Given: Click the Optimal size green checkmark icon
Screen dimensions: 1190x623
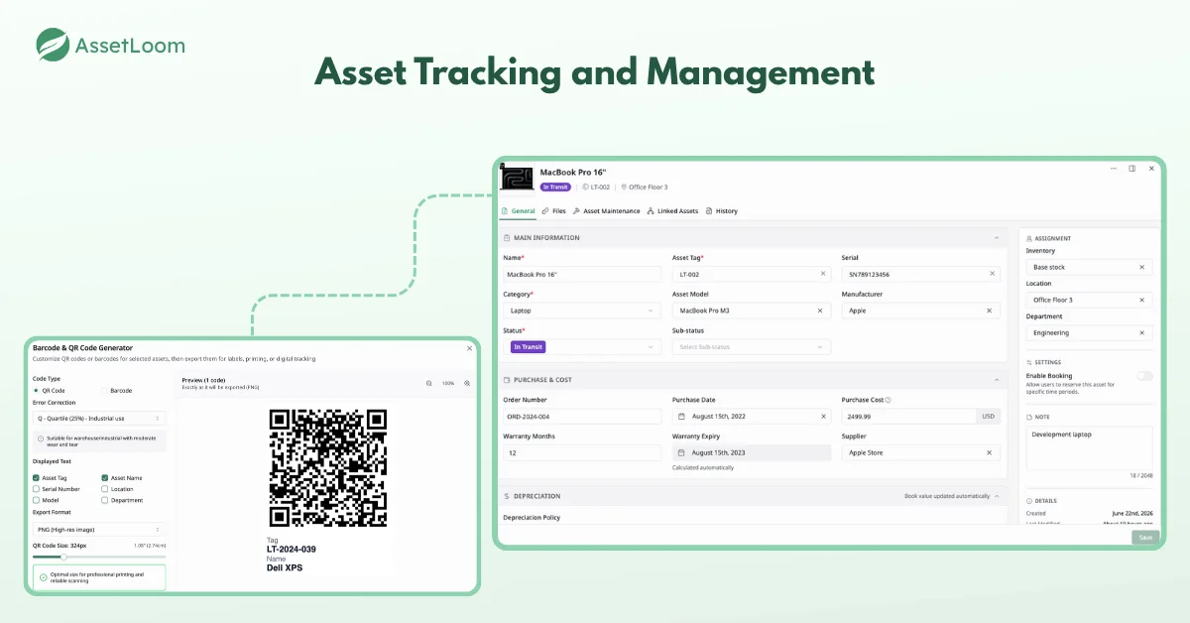Looking at the screenshot, I should click(x=43, y=577).
